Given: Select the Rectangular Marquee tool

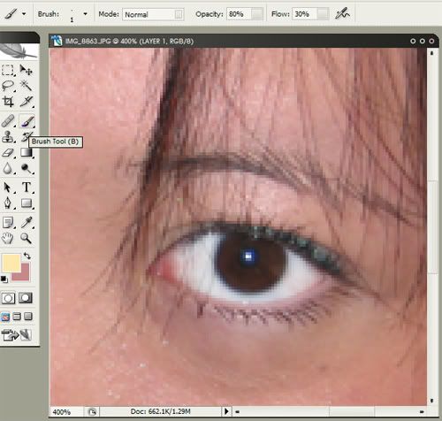Looking at the screenshot, I should coord(8,70).
